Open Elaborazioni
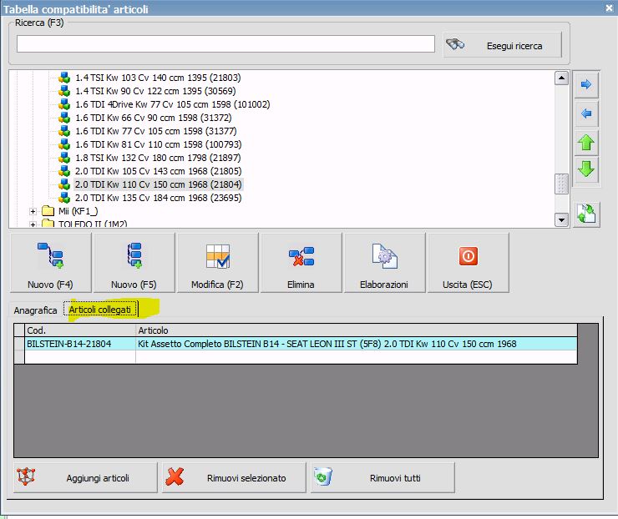The image size is (618, 519). pyautogui.click(x=385, y=263)
